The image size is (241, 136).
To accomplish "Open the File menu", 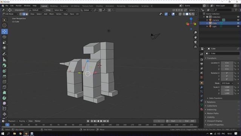I will (7, 6).
